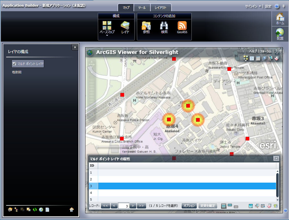Click the viewer clear selection eraser icon
Image resolution: width=289 pixels, height=220 pixels.
pos(276,58)
